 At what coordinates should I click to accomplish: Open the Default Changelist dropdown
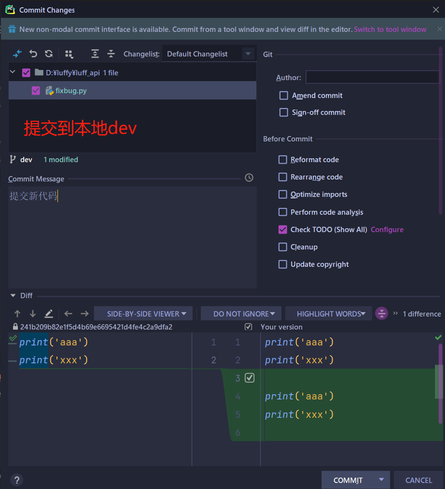[209, 54]
